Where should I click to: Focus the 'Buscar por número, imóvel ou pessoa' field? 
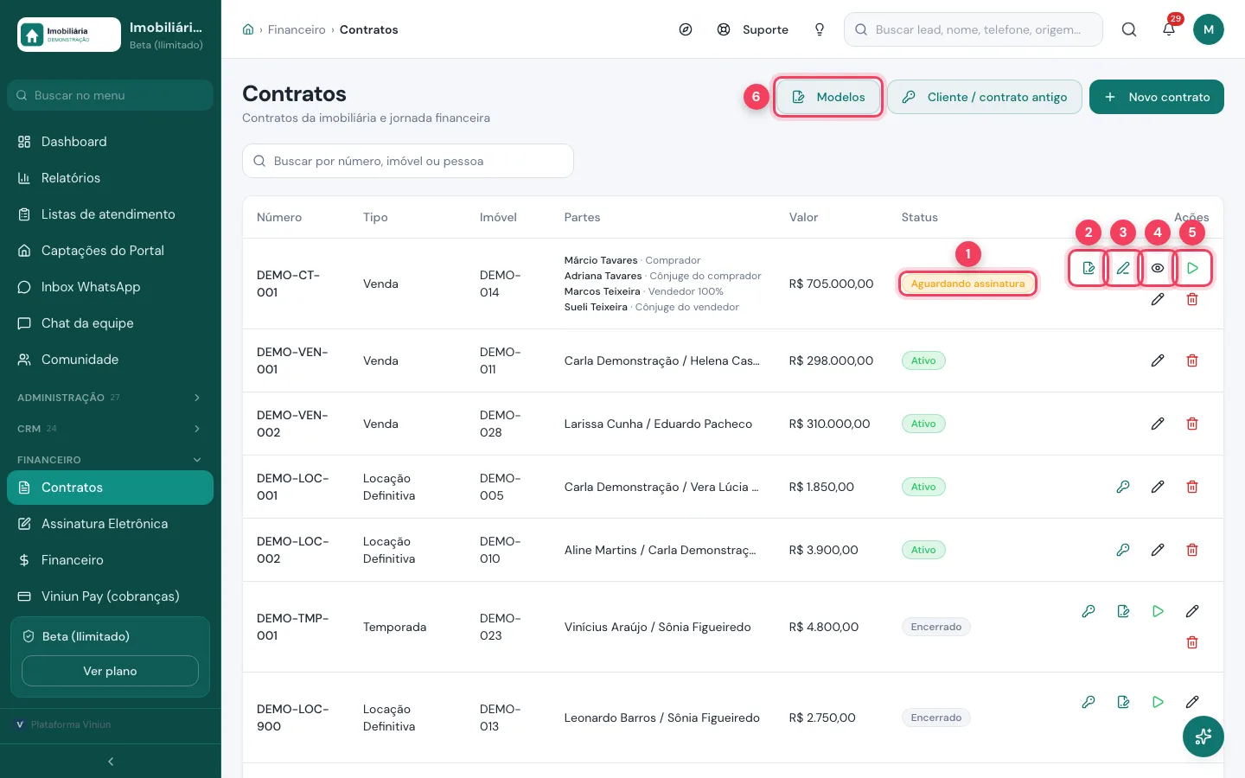coord(408,161)
